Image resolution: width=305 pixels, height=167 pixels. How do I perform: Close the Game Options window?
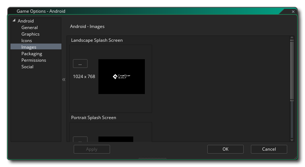[x=293, y=12]
